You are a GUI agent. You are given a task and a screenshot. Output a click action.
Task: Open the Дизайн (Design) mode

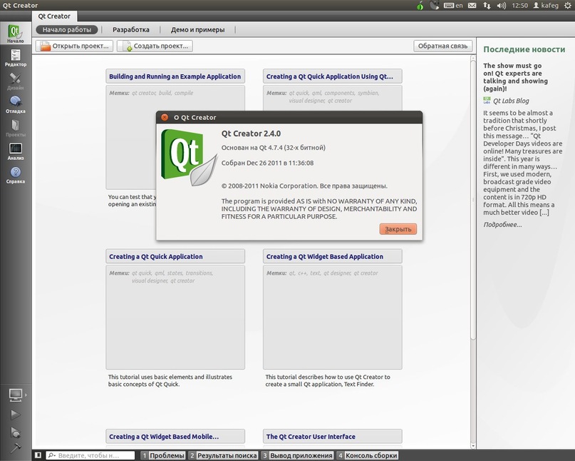pyautogui.click(x=16, y=81)
